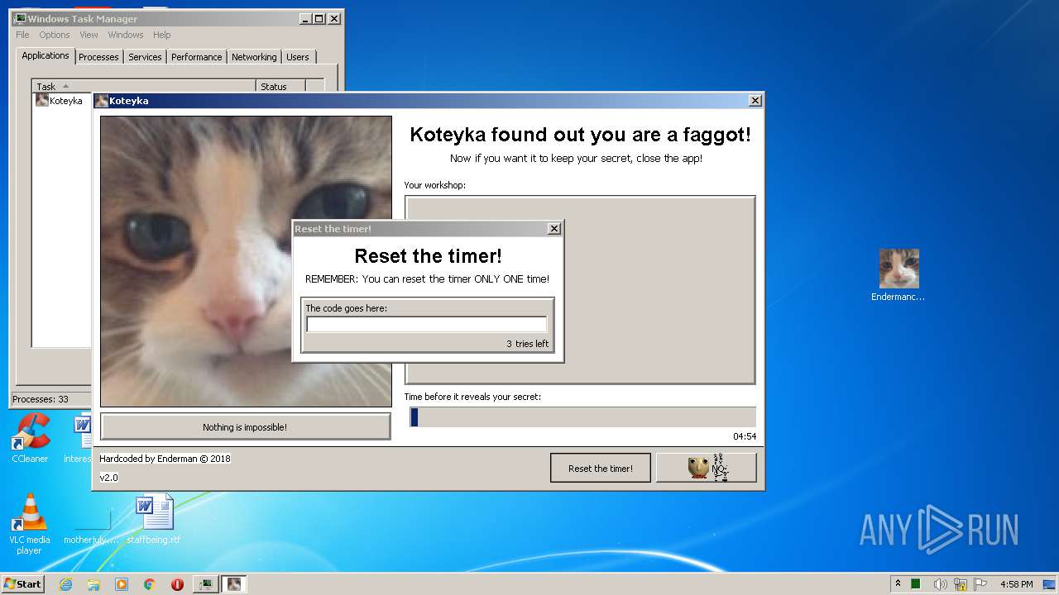Click the Your workshop gray panel

[580, 289]
